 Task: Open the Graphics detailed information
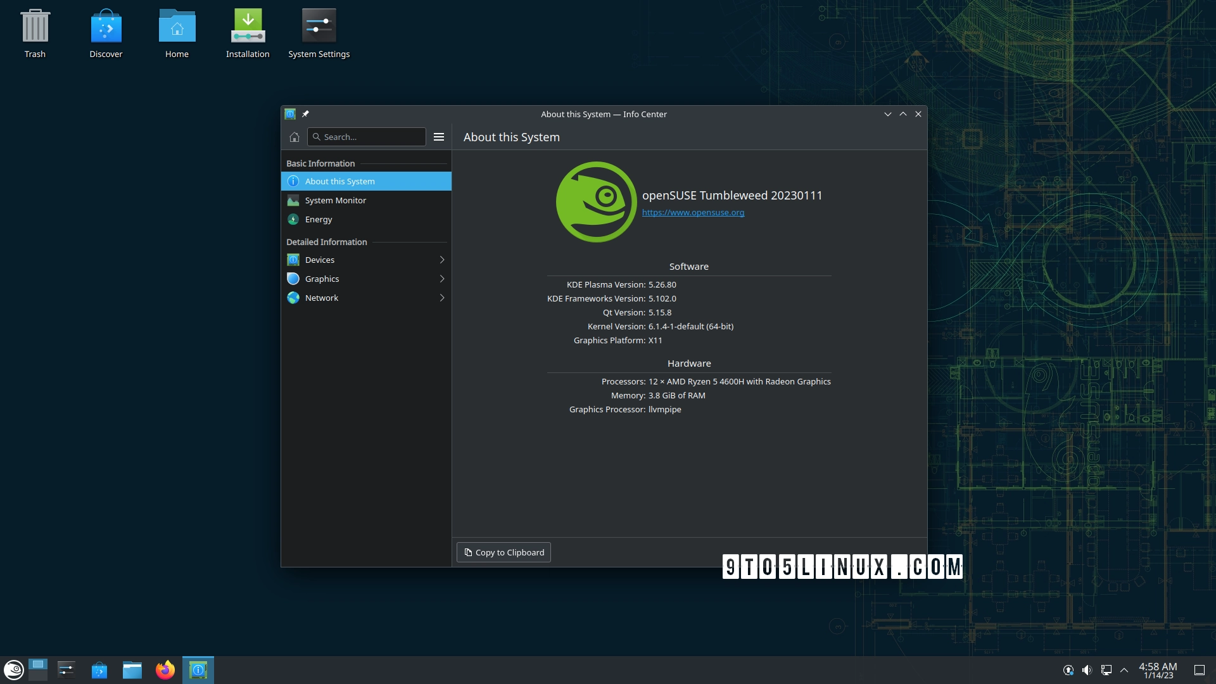coord(322,279)
